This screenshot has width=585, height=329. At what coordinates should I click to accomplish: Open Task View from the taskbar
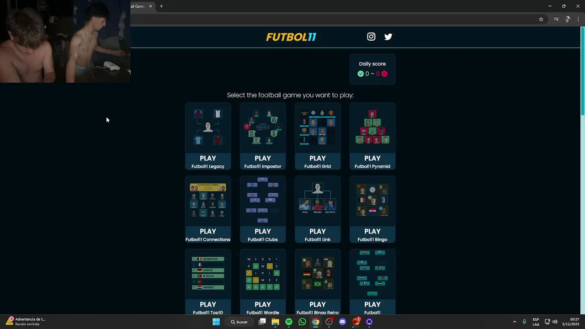[262, 322]
